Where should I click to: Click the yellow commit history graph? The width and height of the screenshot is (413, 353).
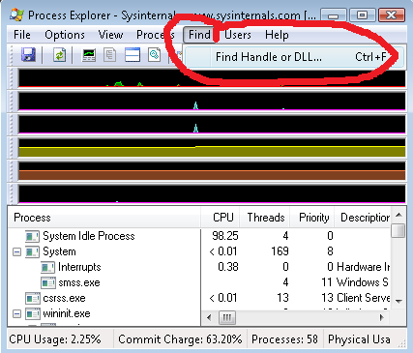212,148
